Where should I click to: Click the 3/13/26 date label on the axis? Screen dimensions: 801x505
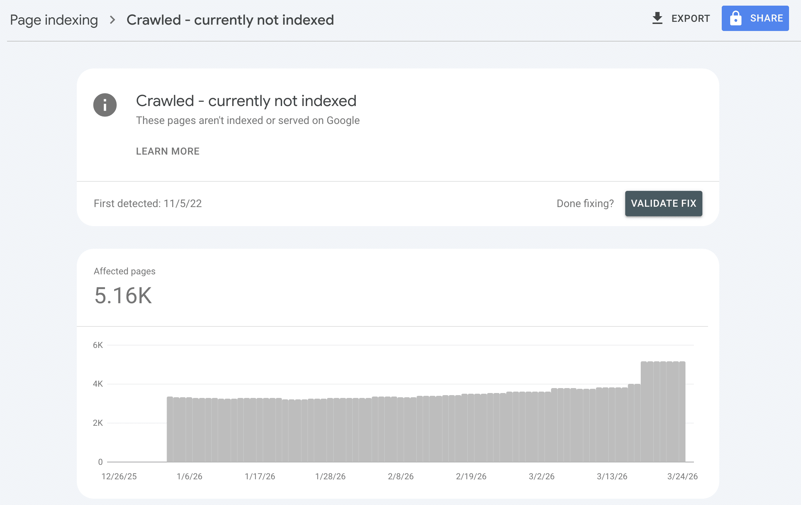click(612, 476)
